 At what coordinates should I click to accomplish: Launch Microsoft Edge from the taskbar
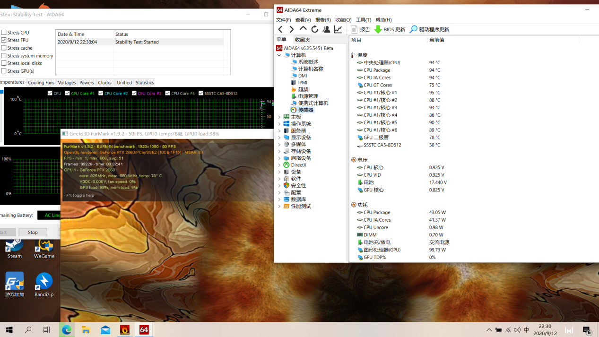[67, 329]
